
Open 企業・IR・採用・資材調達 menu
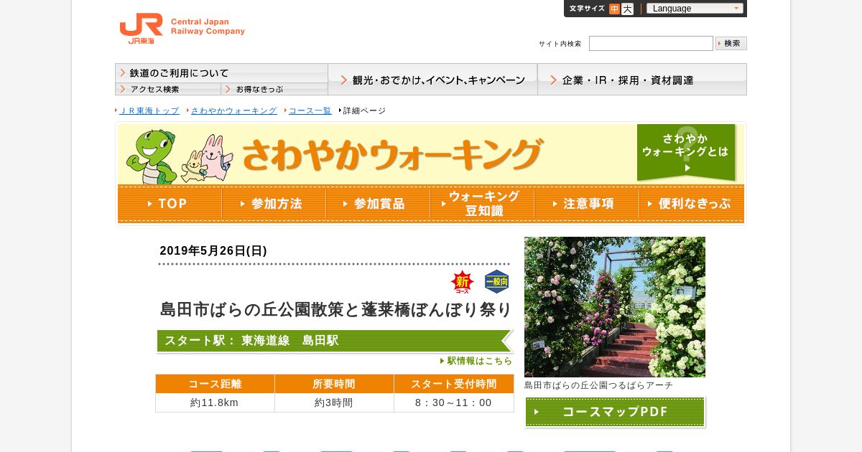click(x=642, y=80)
